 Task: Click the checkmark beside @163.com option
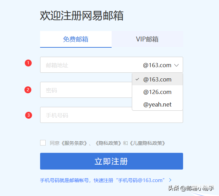[137, 79]
